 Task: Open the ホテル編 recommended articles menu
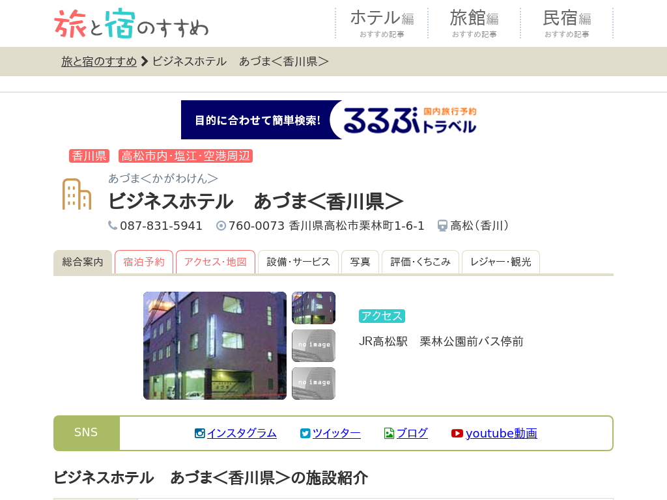(382, 23)
